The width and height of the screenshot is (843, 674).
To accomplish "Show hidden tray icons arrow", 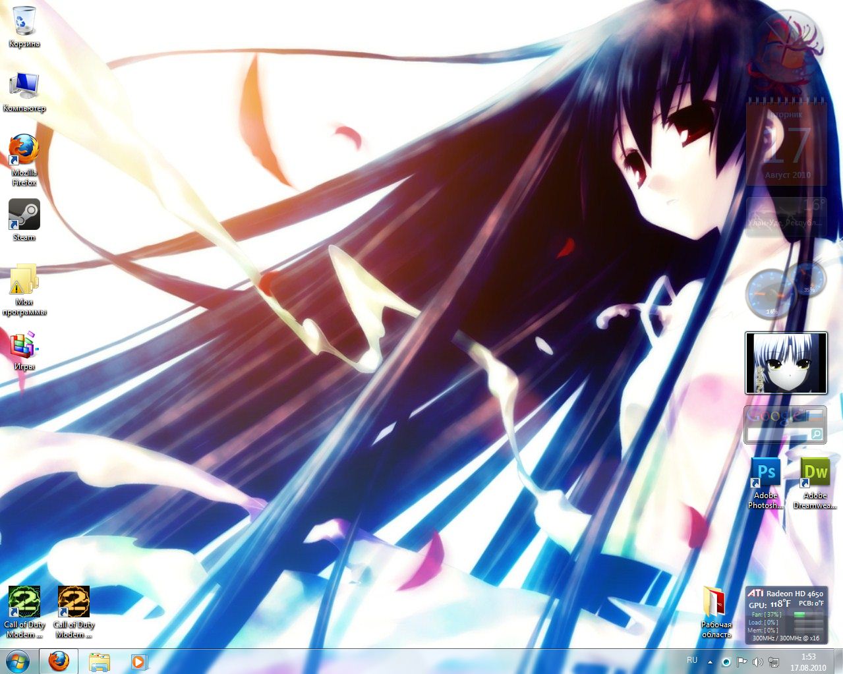I will click(710, 661).
